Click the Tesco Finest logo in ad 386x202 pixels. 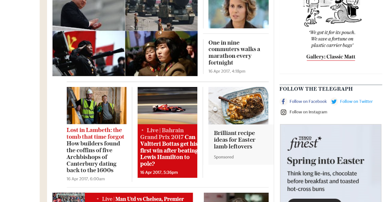click(304, 143)
